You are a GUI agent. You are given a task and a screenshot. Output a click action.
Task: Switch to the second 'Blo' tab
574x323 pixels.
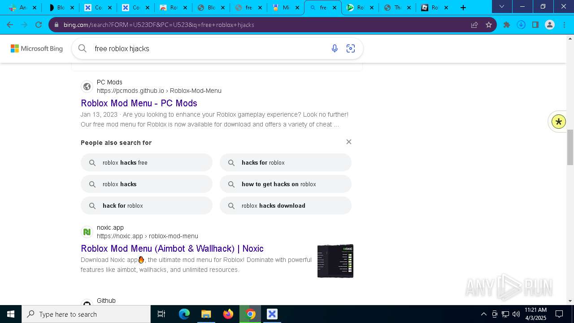pyautogui.click(x=211, y=7)
